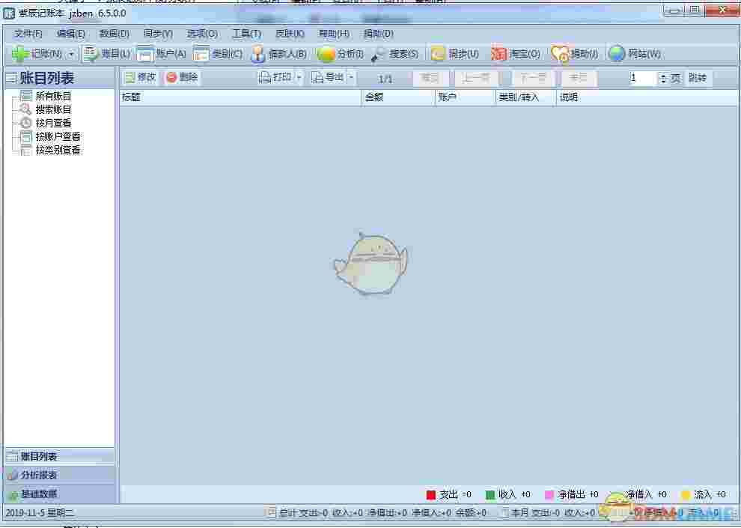Click the 标题 column header
The width and height of the screenshot is (741, 528).
coord(240,97)
